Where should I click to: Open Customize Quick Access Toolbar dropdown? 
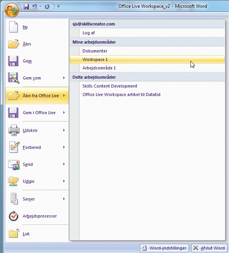(x=58, y=6)
